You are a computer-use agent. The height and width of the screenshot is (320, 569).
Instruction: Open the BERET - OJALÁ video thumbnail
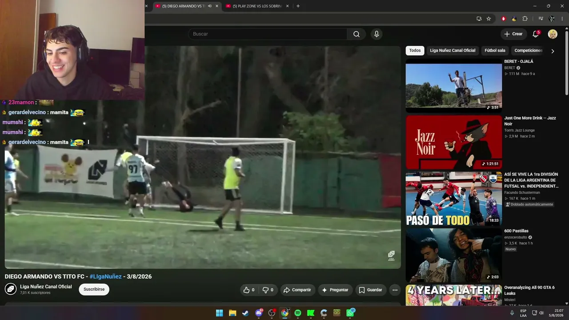click(x=453, y=86)
